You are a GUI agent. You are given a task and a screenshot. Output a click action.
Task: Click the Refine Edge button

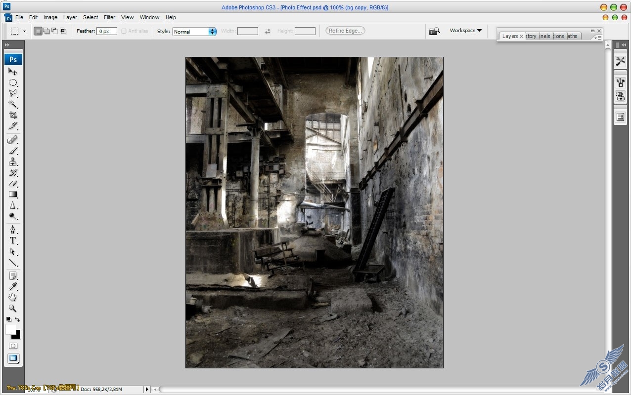click(345, 31)
